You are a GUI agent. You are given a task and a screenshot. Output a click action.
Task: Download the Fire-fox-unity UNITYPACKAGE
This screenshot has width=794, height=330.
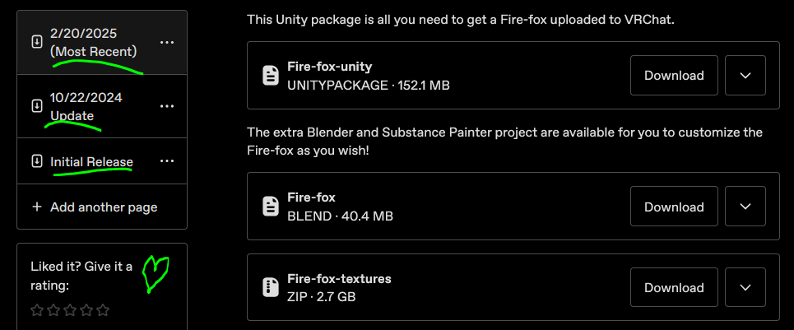point(674,76)
